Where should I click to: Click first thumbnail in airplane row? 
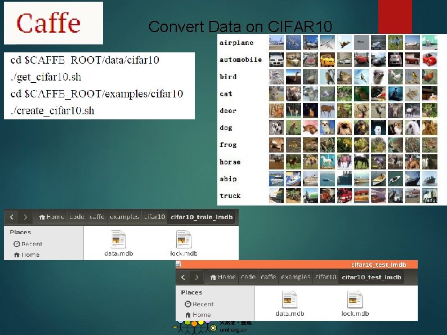[x=276, y=43]
